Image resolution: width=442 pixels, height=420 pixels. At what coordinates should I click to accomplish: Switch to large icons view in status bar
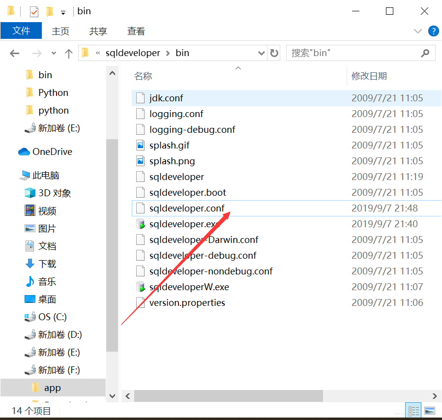point(430,411)
